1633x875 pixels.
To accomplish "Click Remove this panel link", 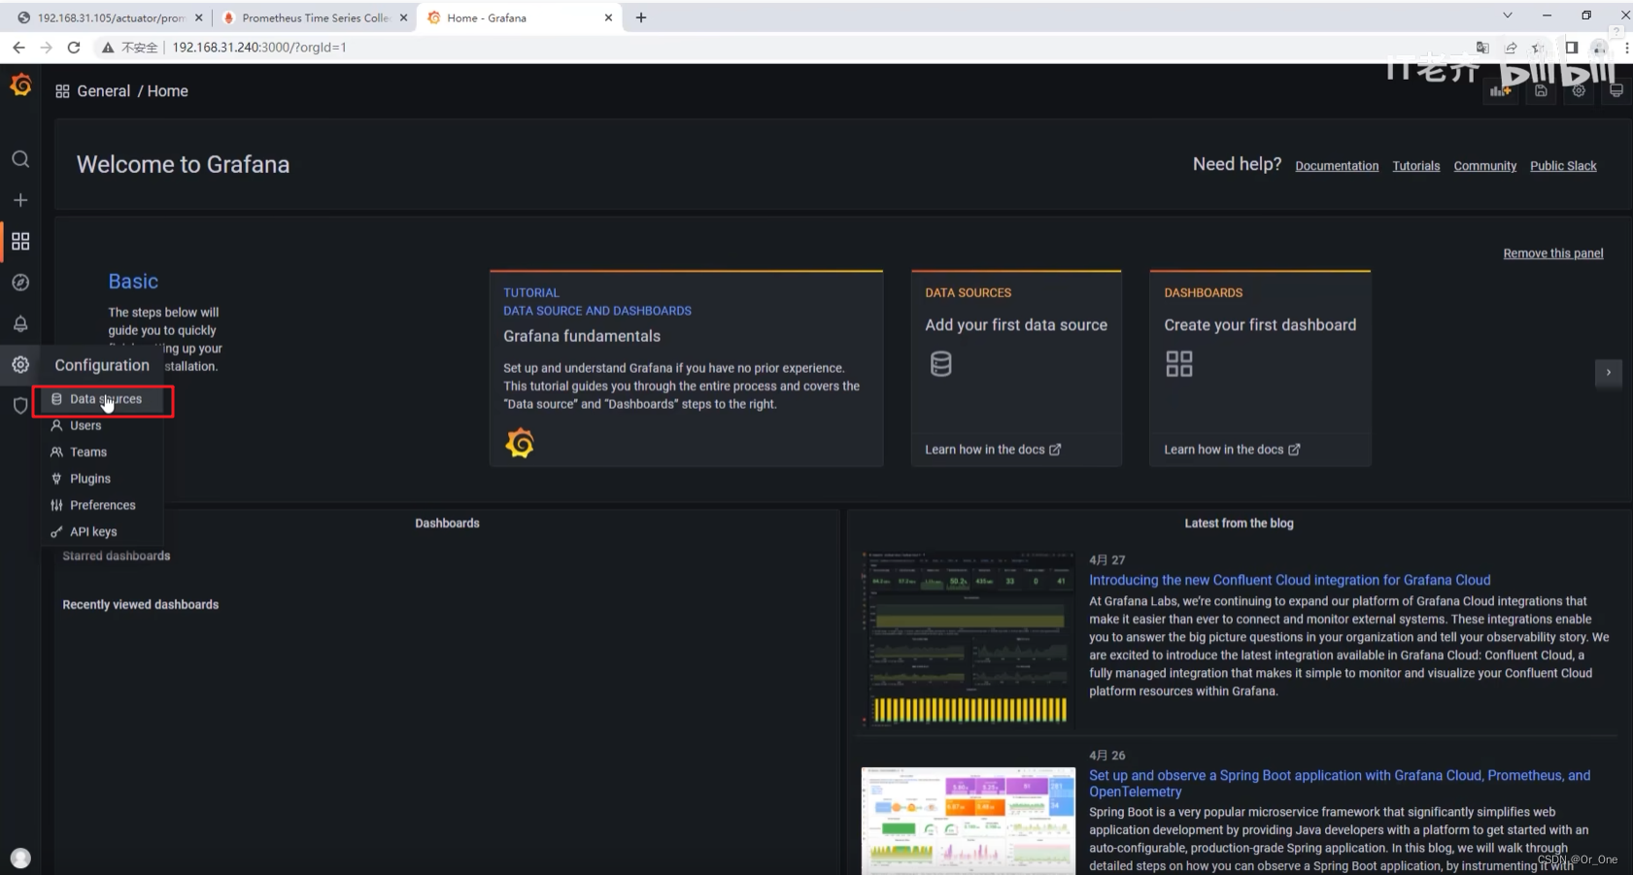I will coord(1553,253).
